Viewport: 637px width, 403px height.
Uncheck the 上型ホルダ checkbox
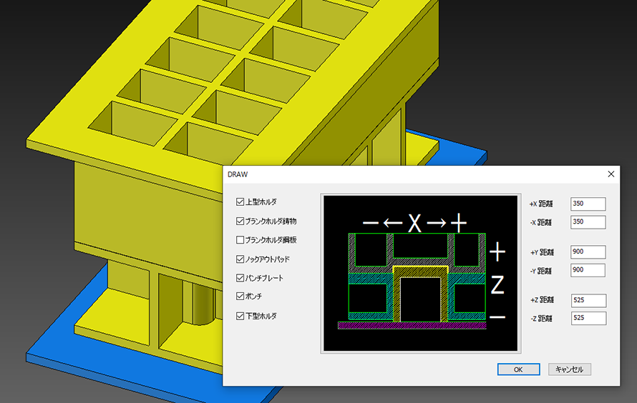click(240, 202)
